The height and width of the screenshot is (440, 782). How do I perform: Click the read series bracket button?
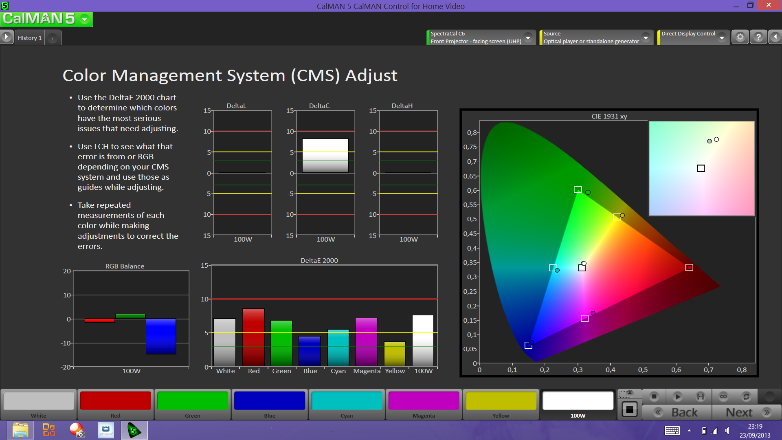click(701, 396)
